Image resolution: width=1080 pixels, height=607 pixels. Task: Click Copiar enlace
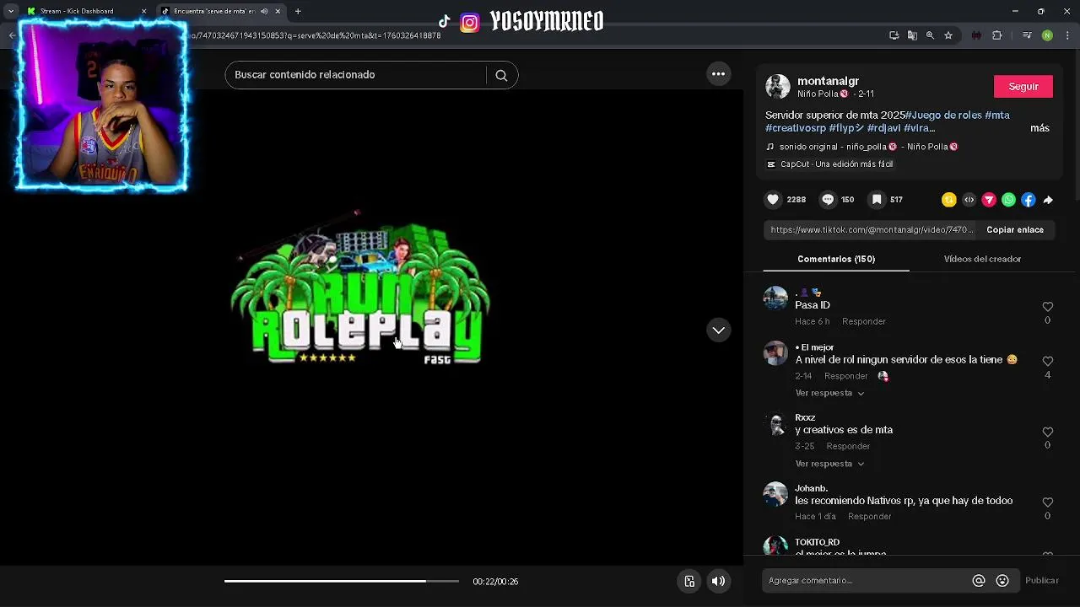1015,229
